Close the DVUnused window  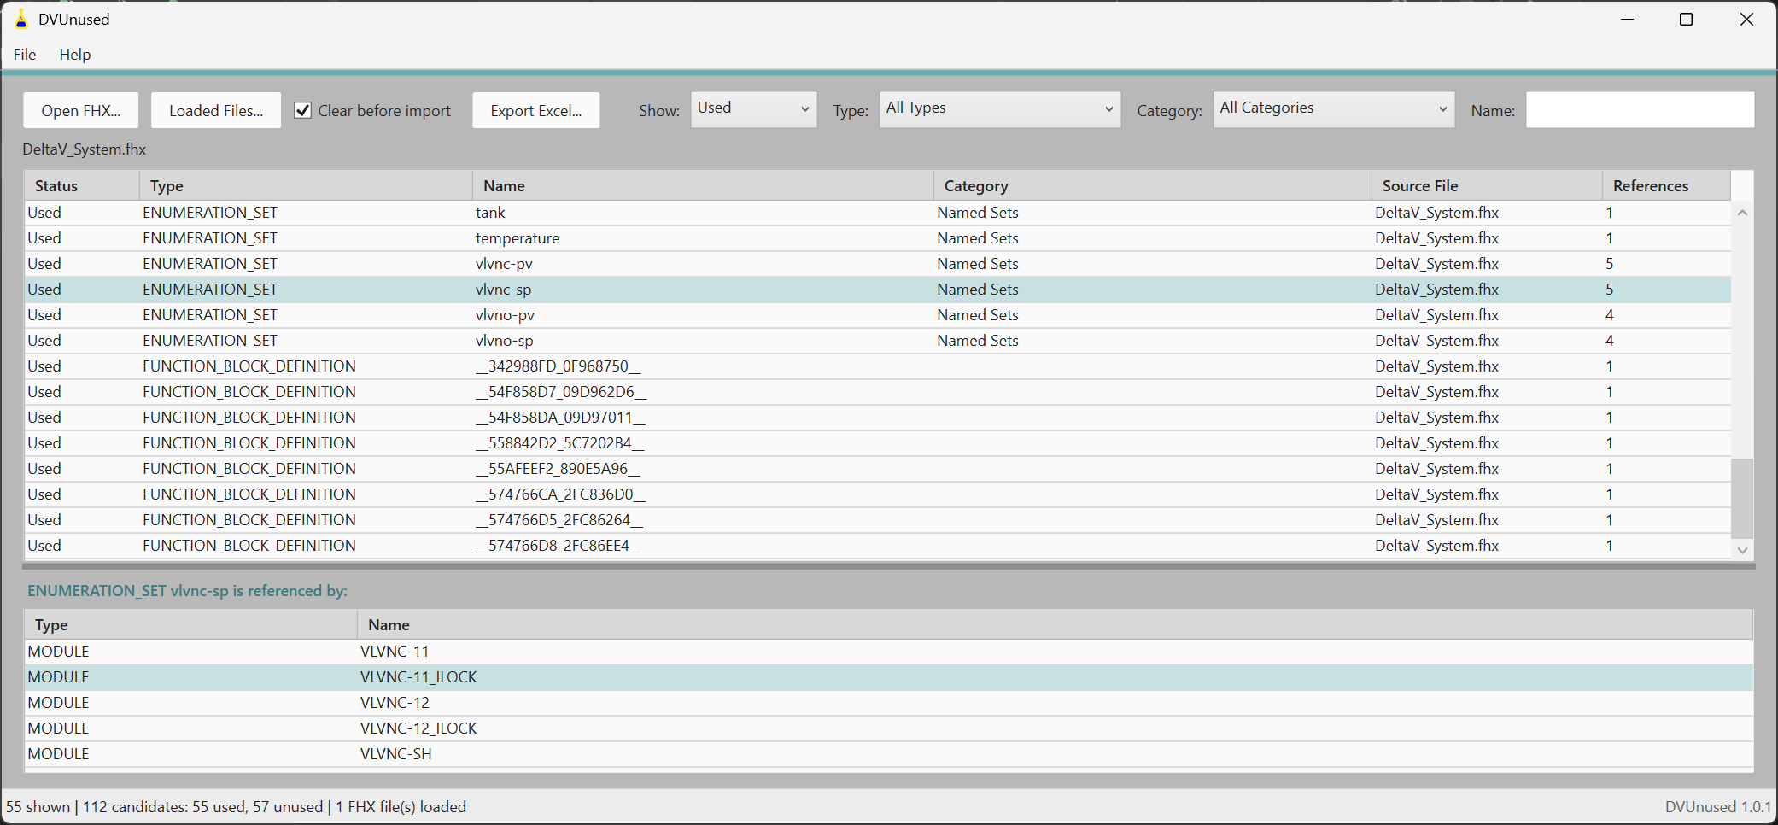(x=1746, y=19)
